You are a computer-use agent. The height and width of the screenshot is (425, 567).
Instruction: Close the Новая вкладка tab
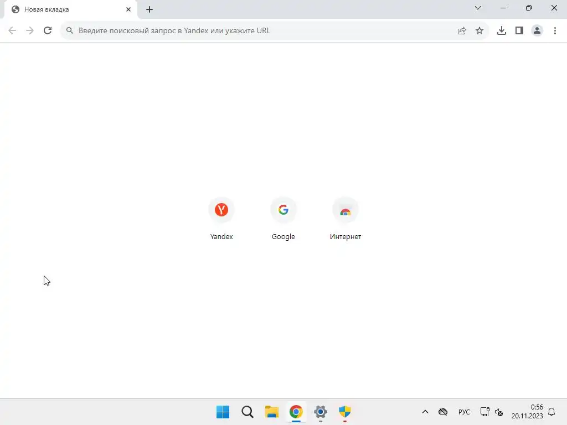(128, 9)
